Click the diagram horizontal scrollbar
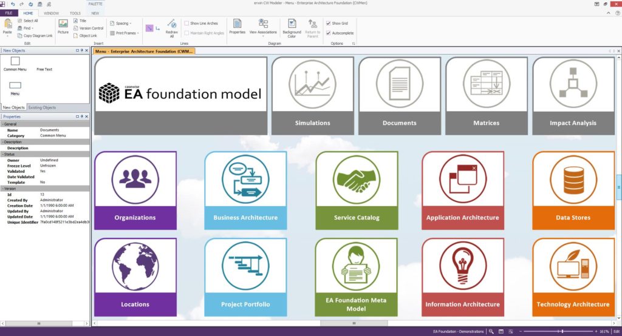Image resolution: width=622 pixels, height=336 pixels. pos(354,323)
